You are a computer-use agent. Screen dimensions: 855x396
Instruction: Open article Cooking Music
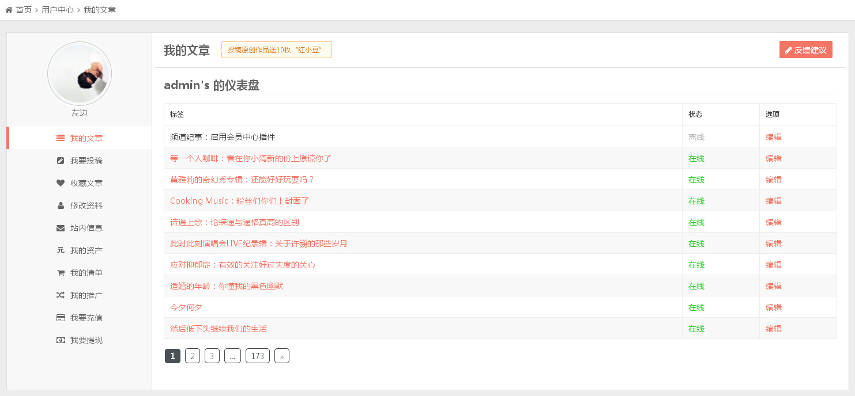pyautogui.click(x=240, y=201)
